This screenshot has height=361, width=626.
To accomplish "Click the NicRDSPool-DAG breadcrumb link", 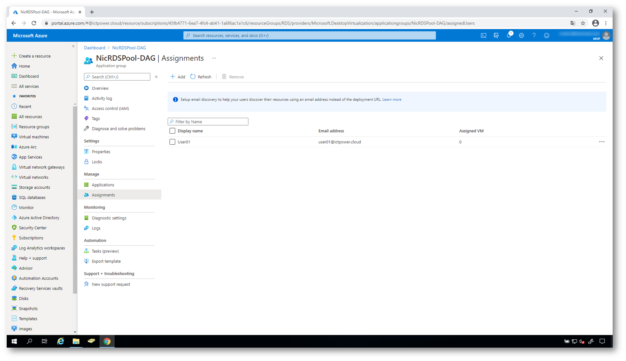I will pyautogui.click(x=129, y=48).
